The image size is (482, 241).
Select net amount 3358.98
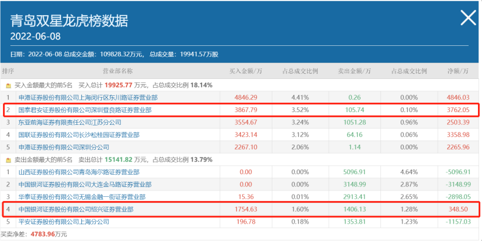point(458,135)
